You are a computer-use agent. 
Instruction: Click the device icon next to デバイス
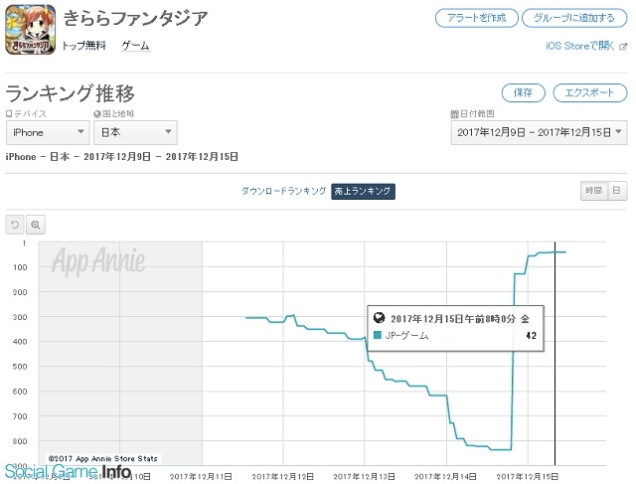(x=9, y=114)
